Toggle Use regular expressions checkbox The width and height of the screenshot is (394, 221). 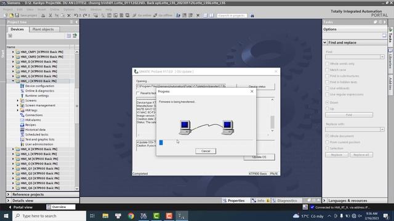[x=327, y=95]
